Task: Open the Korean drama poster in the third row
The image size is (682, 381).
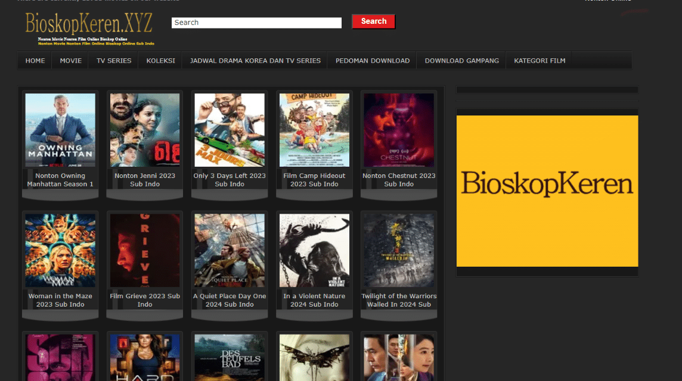Action: tap(399, 358)
